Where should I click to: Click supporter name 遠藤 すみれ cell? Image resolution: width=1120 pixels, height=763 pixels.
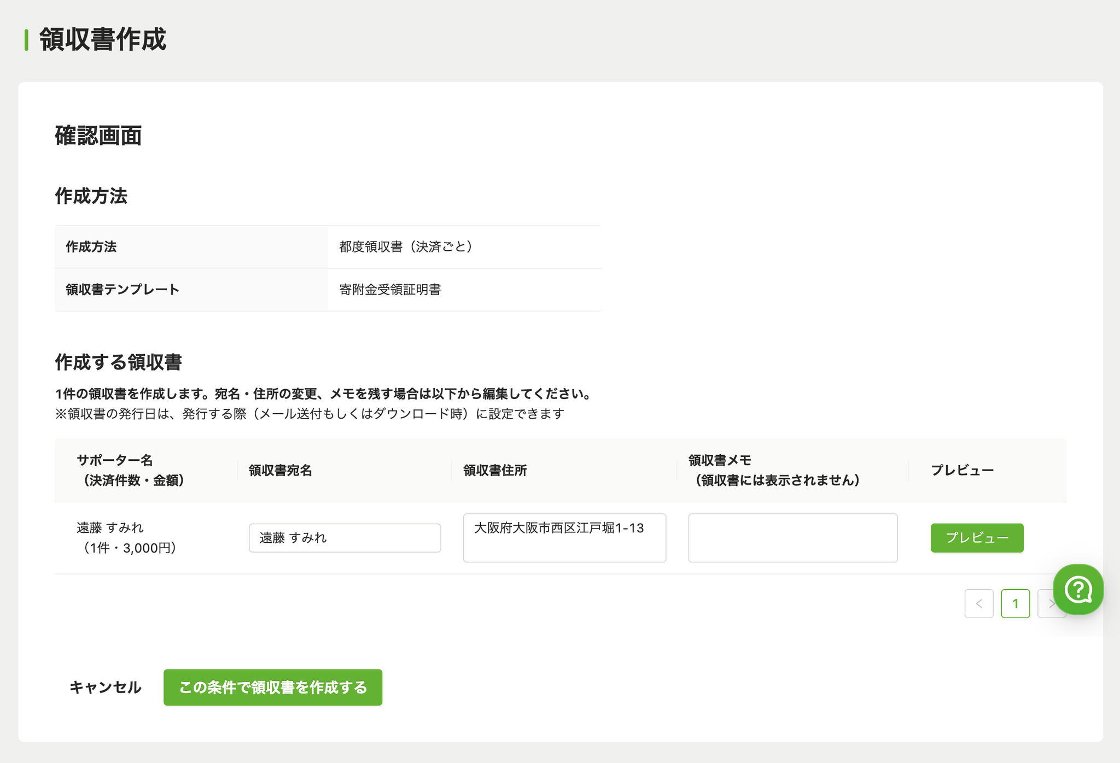point(110,527)
